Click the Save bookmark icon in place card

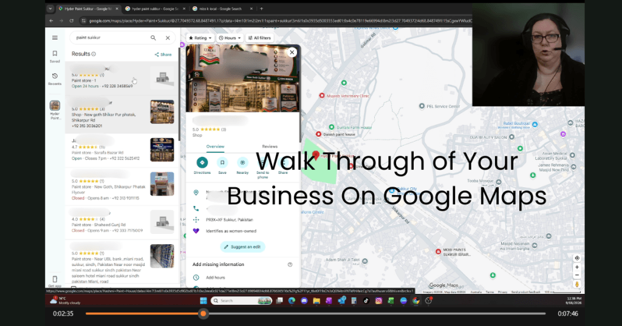coord(222,162)
